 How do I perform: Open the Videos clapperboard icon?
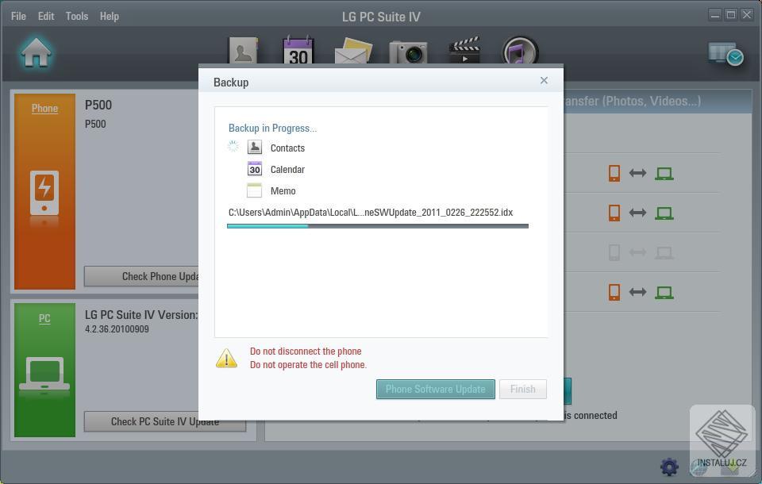click(464, 52)
